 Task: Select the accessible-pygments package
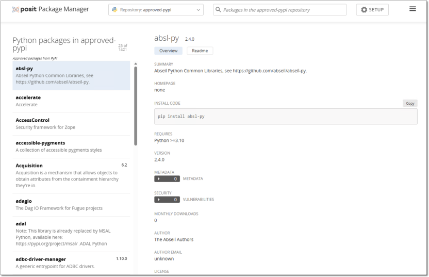coord(71,146)
